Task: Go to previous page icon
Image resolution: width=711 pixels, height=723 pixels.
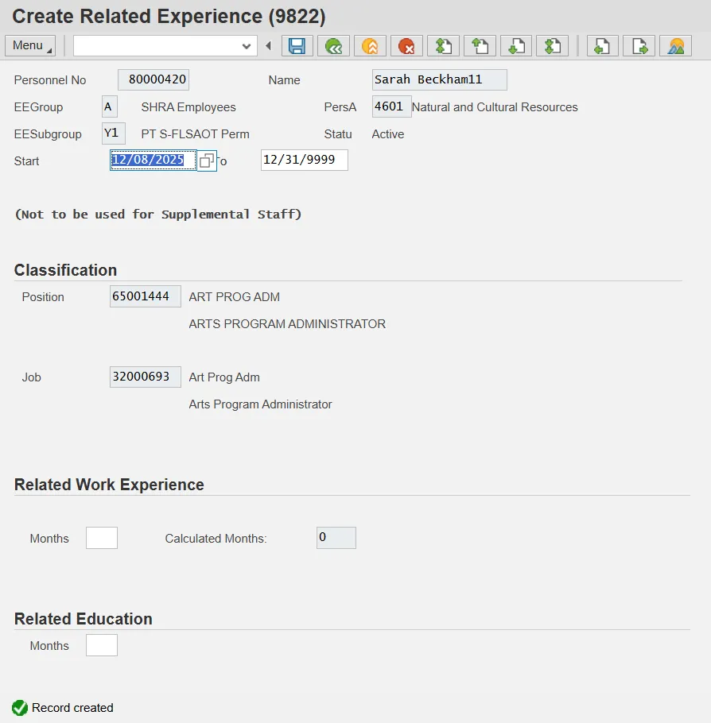Action: 480,46
